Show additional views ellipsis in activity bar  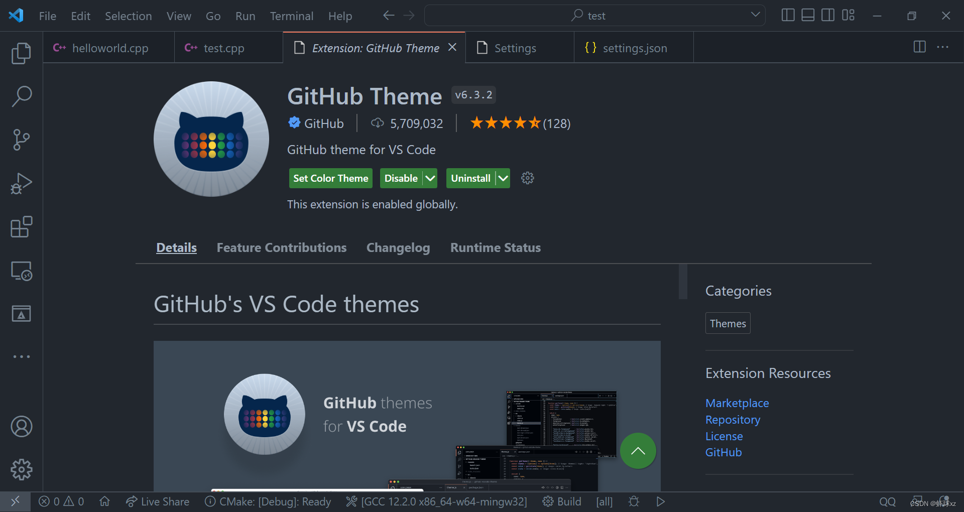coord(21,357)
